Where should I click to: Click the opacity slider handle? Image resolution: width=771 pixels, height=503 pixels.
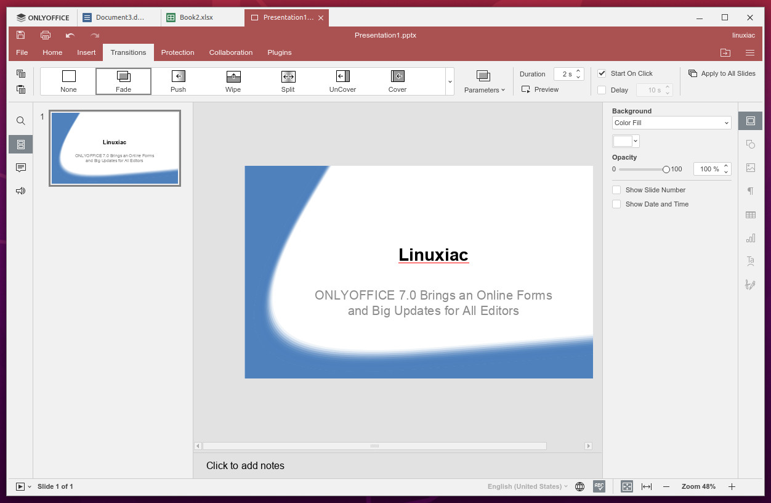tap(666, 170)
